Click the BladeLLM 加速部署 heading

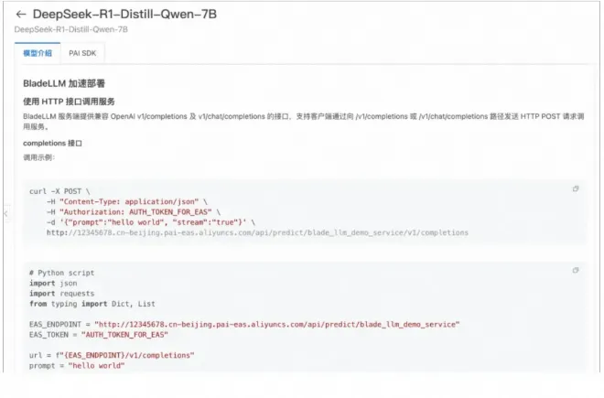point(64,83)
